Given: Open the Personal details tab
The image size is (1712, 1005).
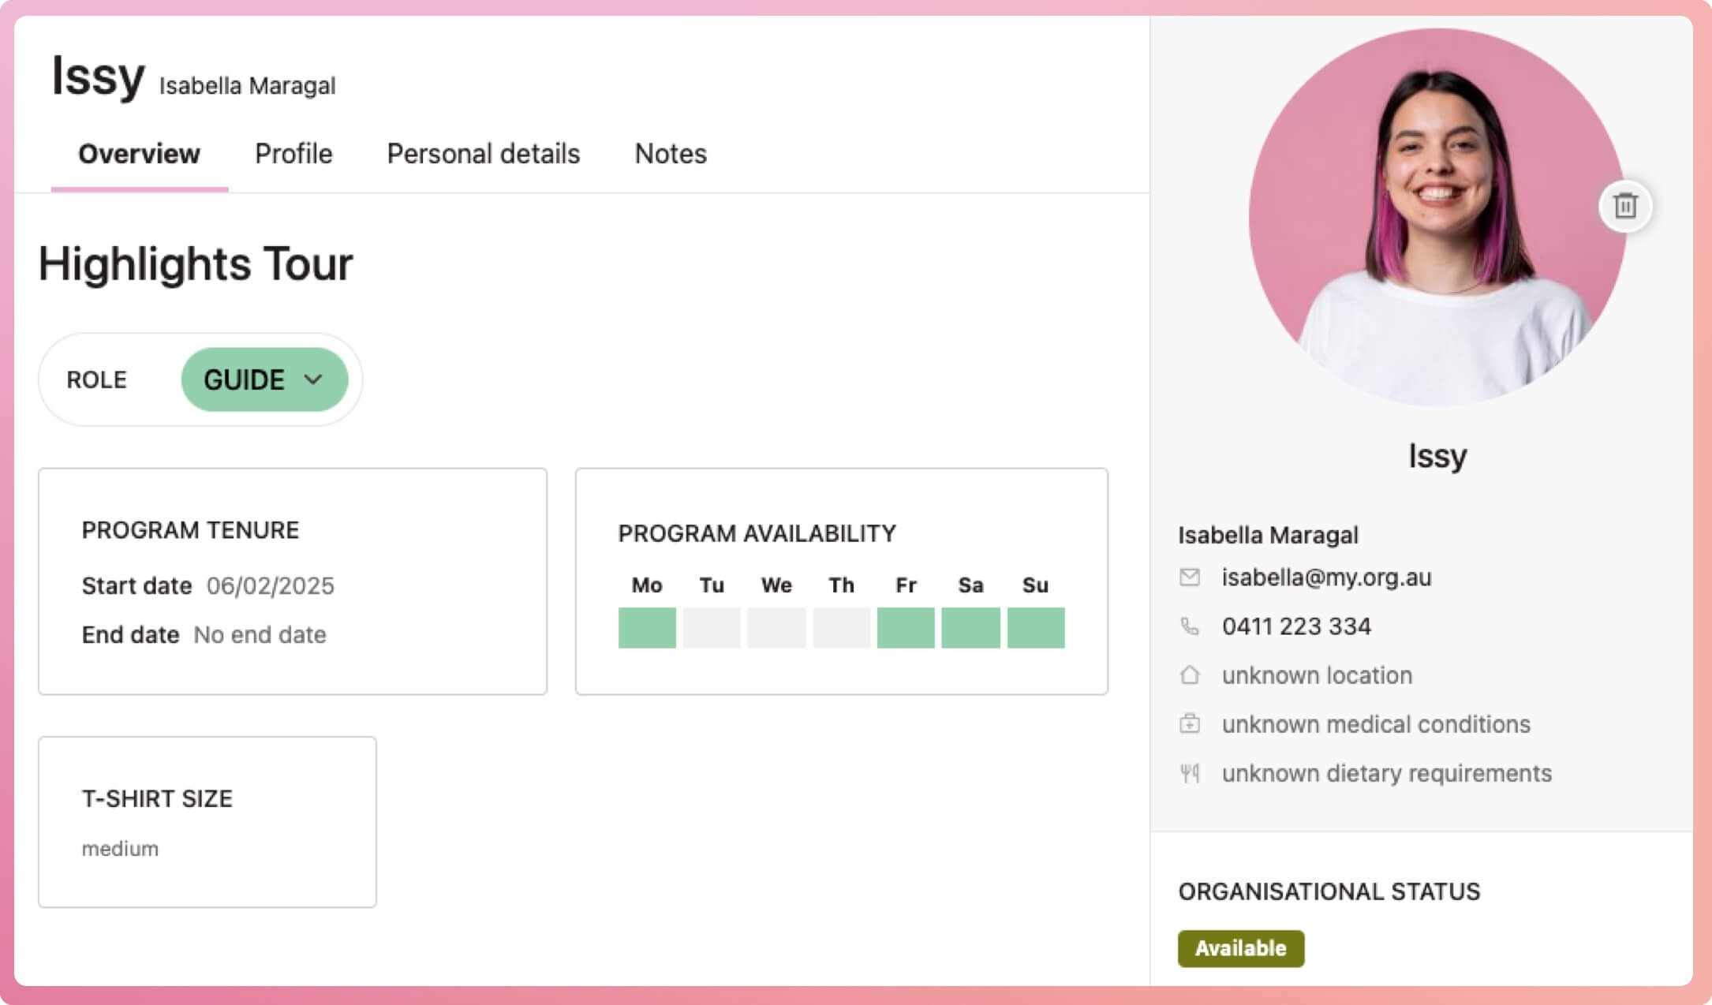Looking at the screenshot, I should tap(483, 154).
